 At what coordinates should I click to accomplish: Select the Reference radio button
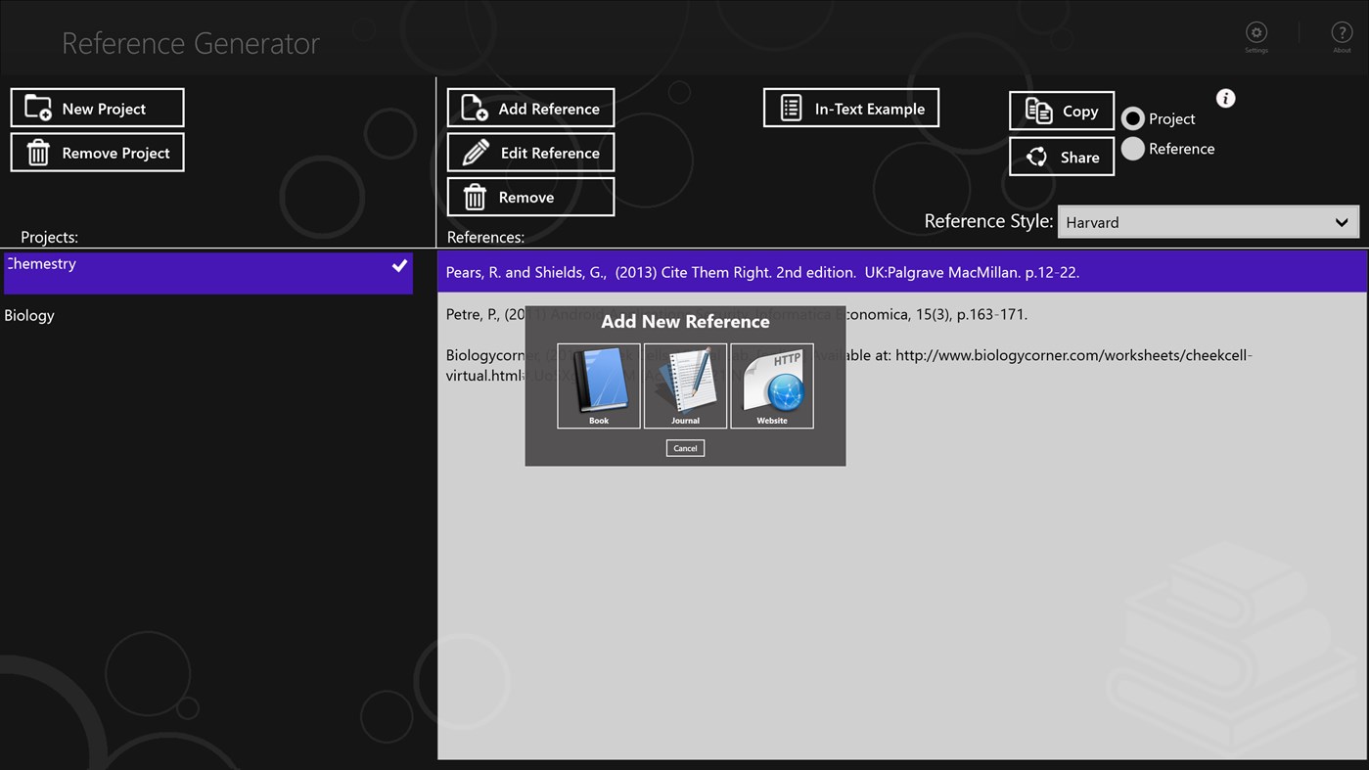[1132, 149]
